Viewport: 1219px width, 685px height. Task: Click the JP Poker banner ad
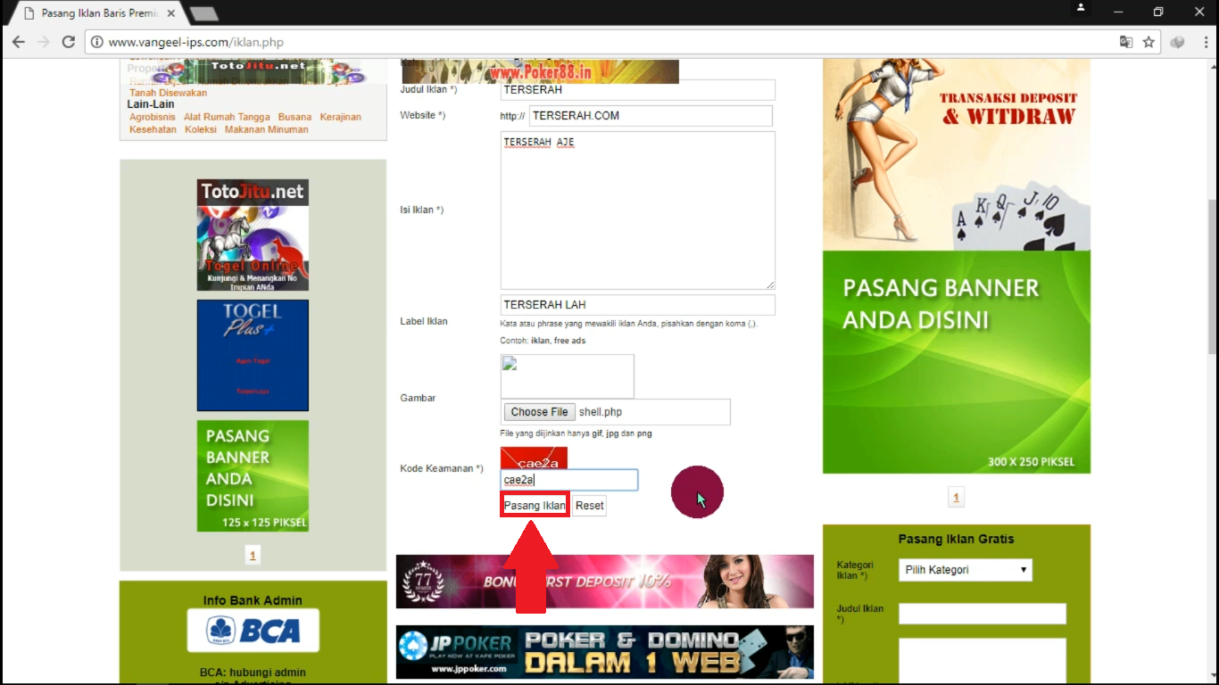[x=604, y=652]
